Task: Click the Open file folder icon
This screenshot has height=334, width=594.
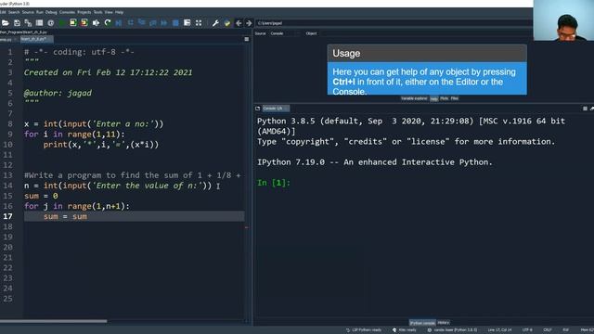Action: (6, 23)
